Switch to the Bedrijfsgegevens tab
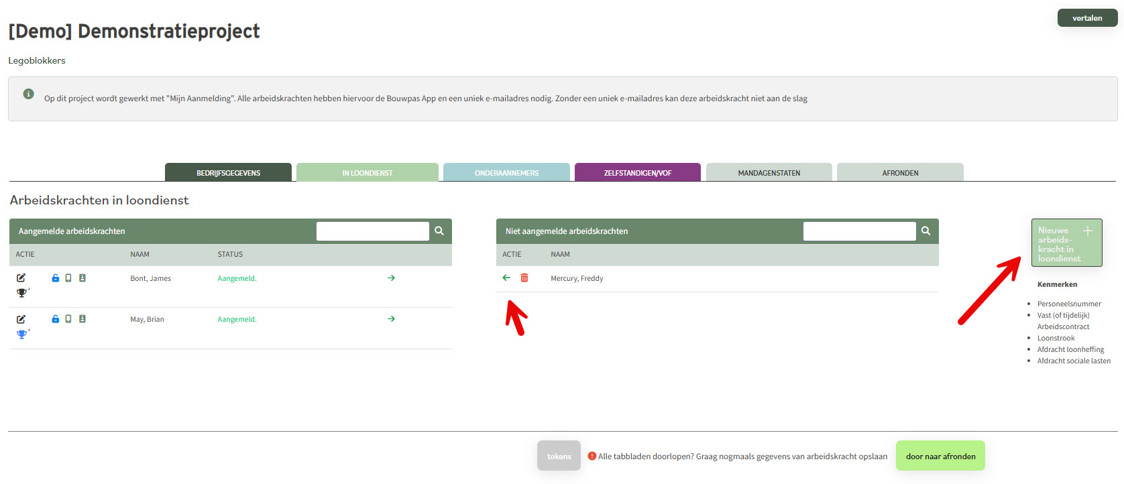1124x484 pixels. point(228,173)
